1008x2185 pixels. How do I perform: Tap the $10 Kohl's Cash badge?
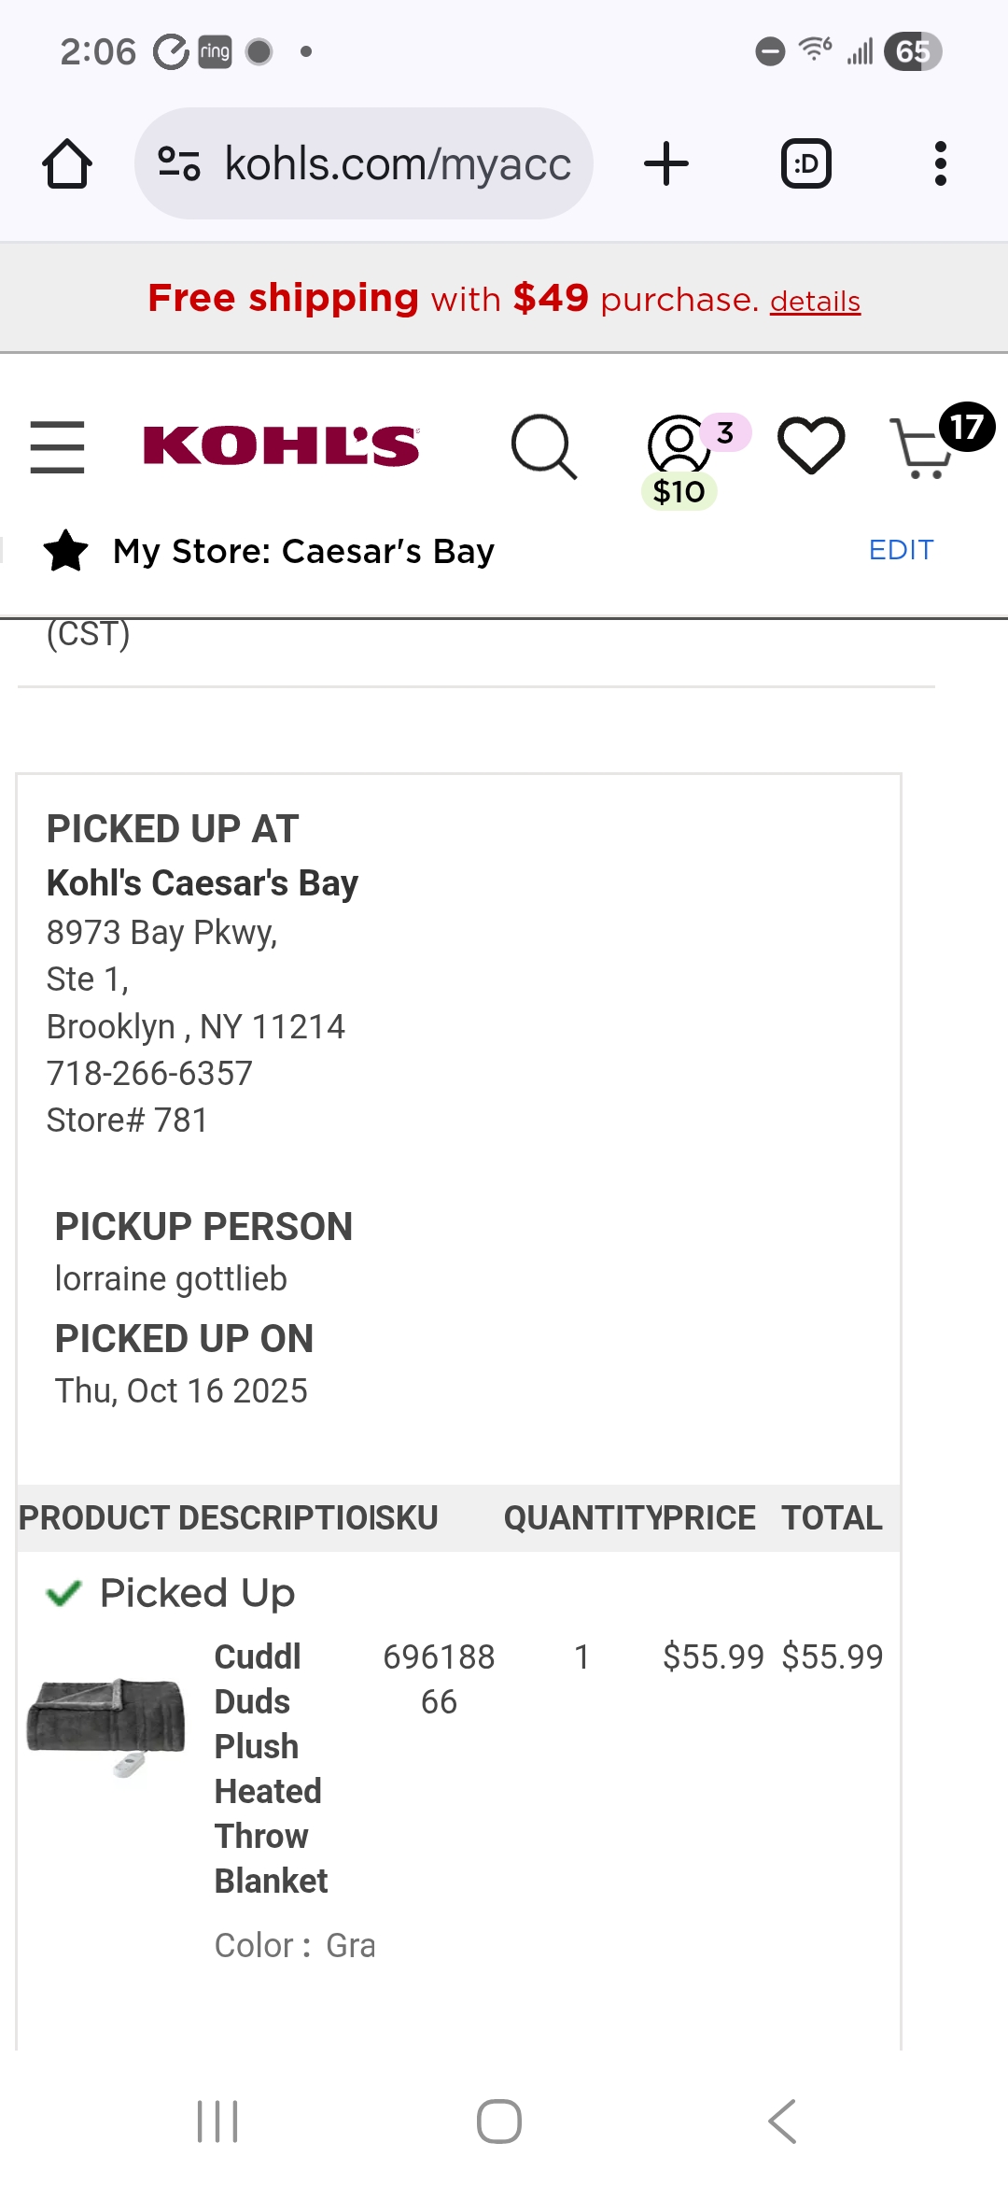click(679, 491)
